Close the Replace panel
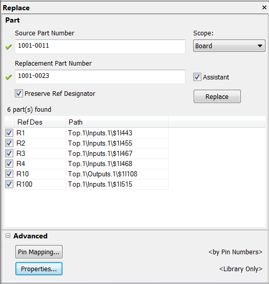The height and width of the screenshot is (284, 269). pyautogui.click(x=264, y=7)
